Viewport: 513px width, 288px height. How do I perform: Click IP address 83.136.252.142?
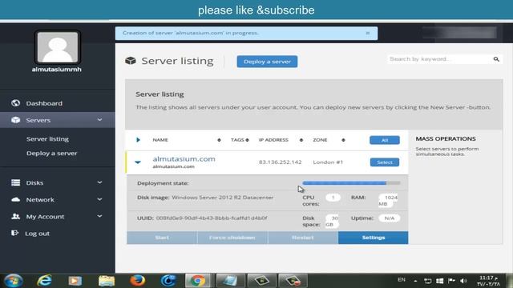(280, 162)
